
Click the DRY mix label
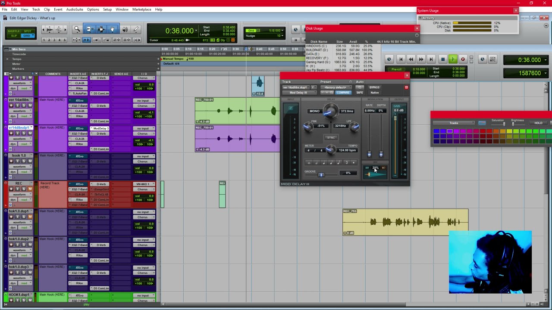[367, 168]
